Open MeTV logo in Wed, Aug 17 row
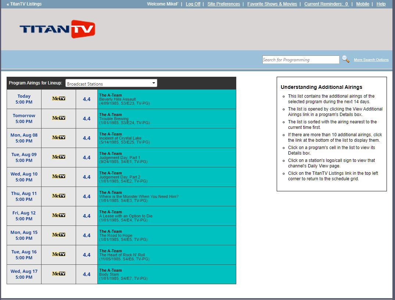Screen dimensions: 395x300 click(59, 274)
